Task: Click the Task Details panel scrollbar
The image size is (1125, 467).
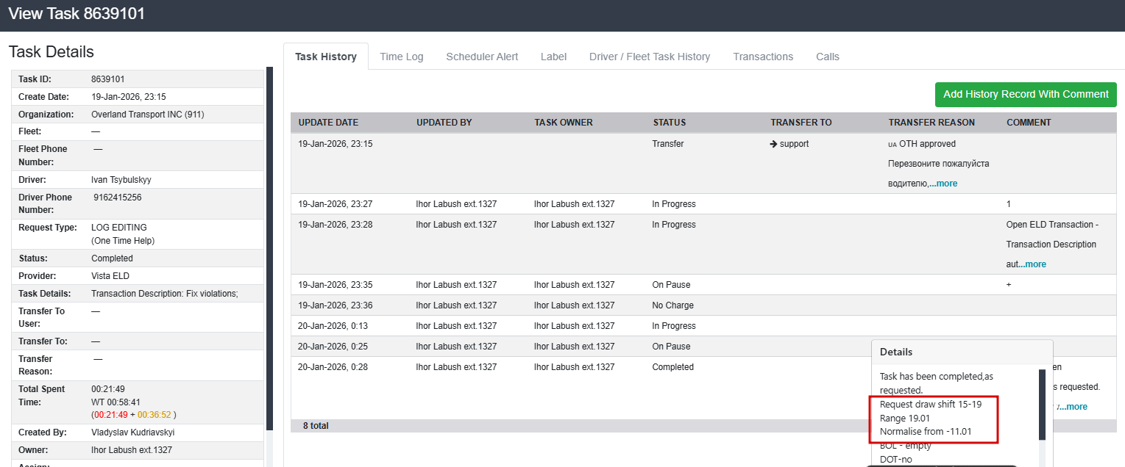Action: (x=269, y=250)
